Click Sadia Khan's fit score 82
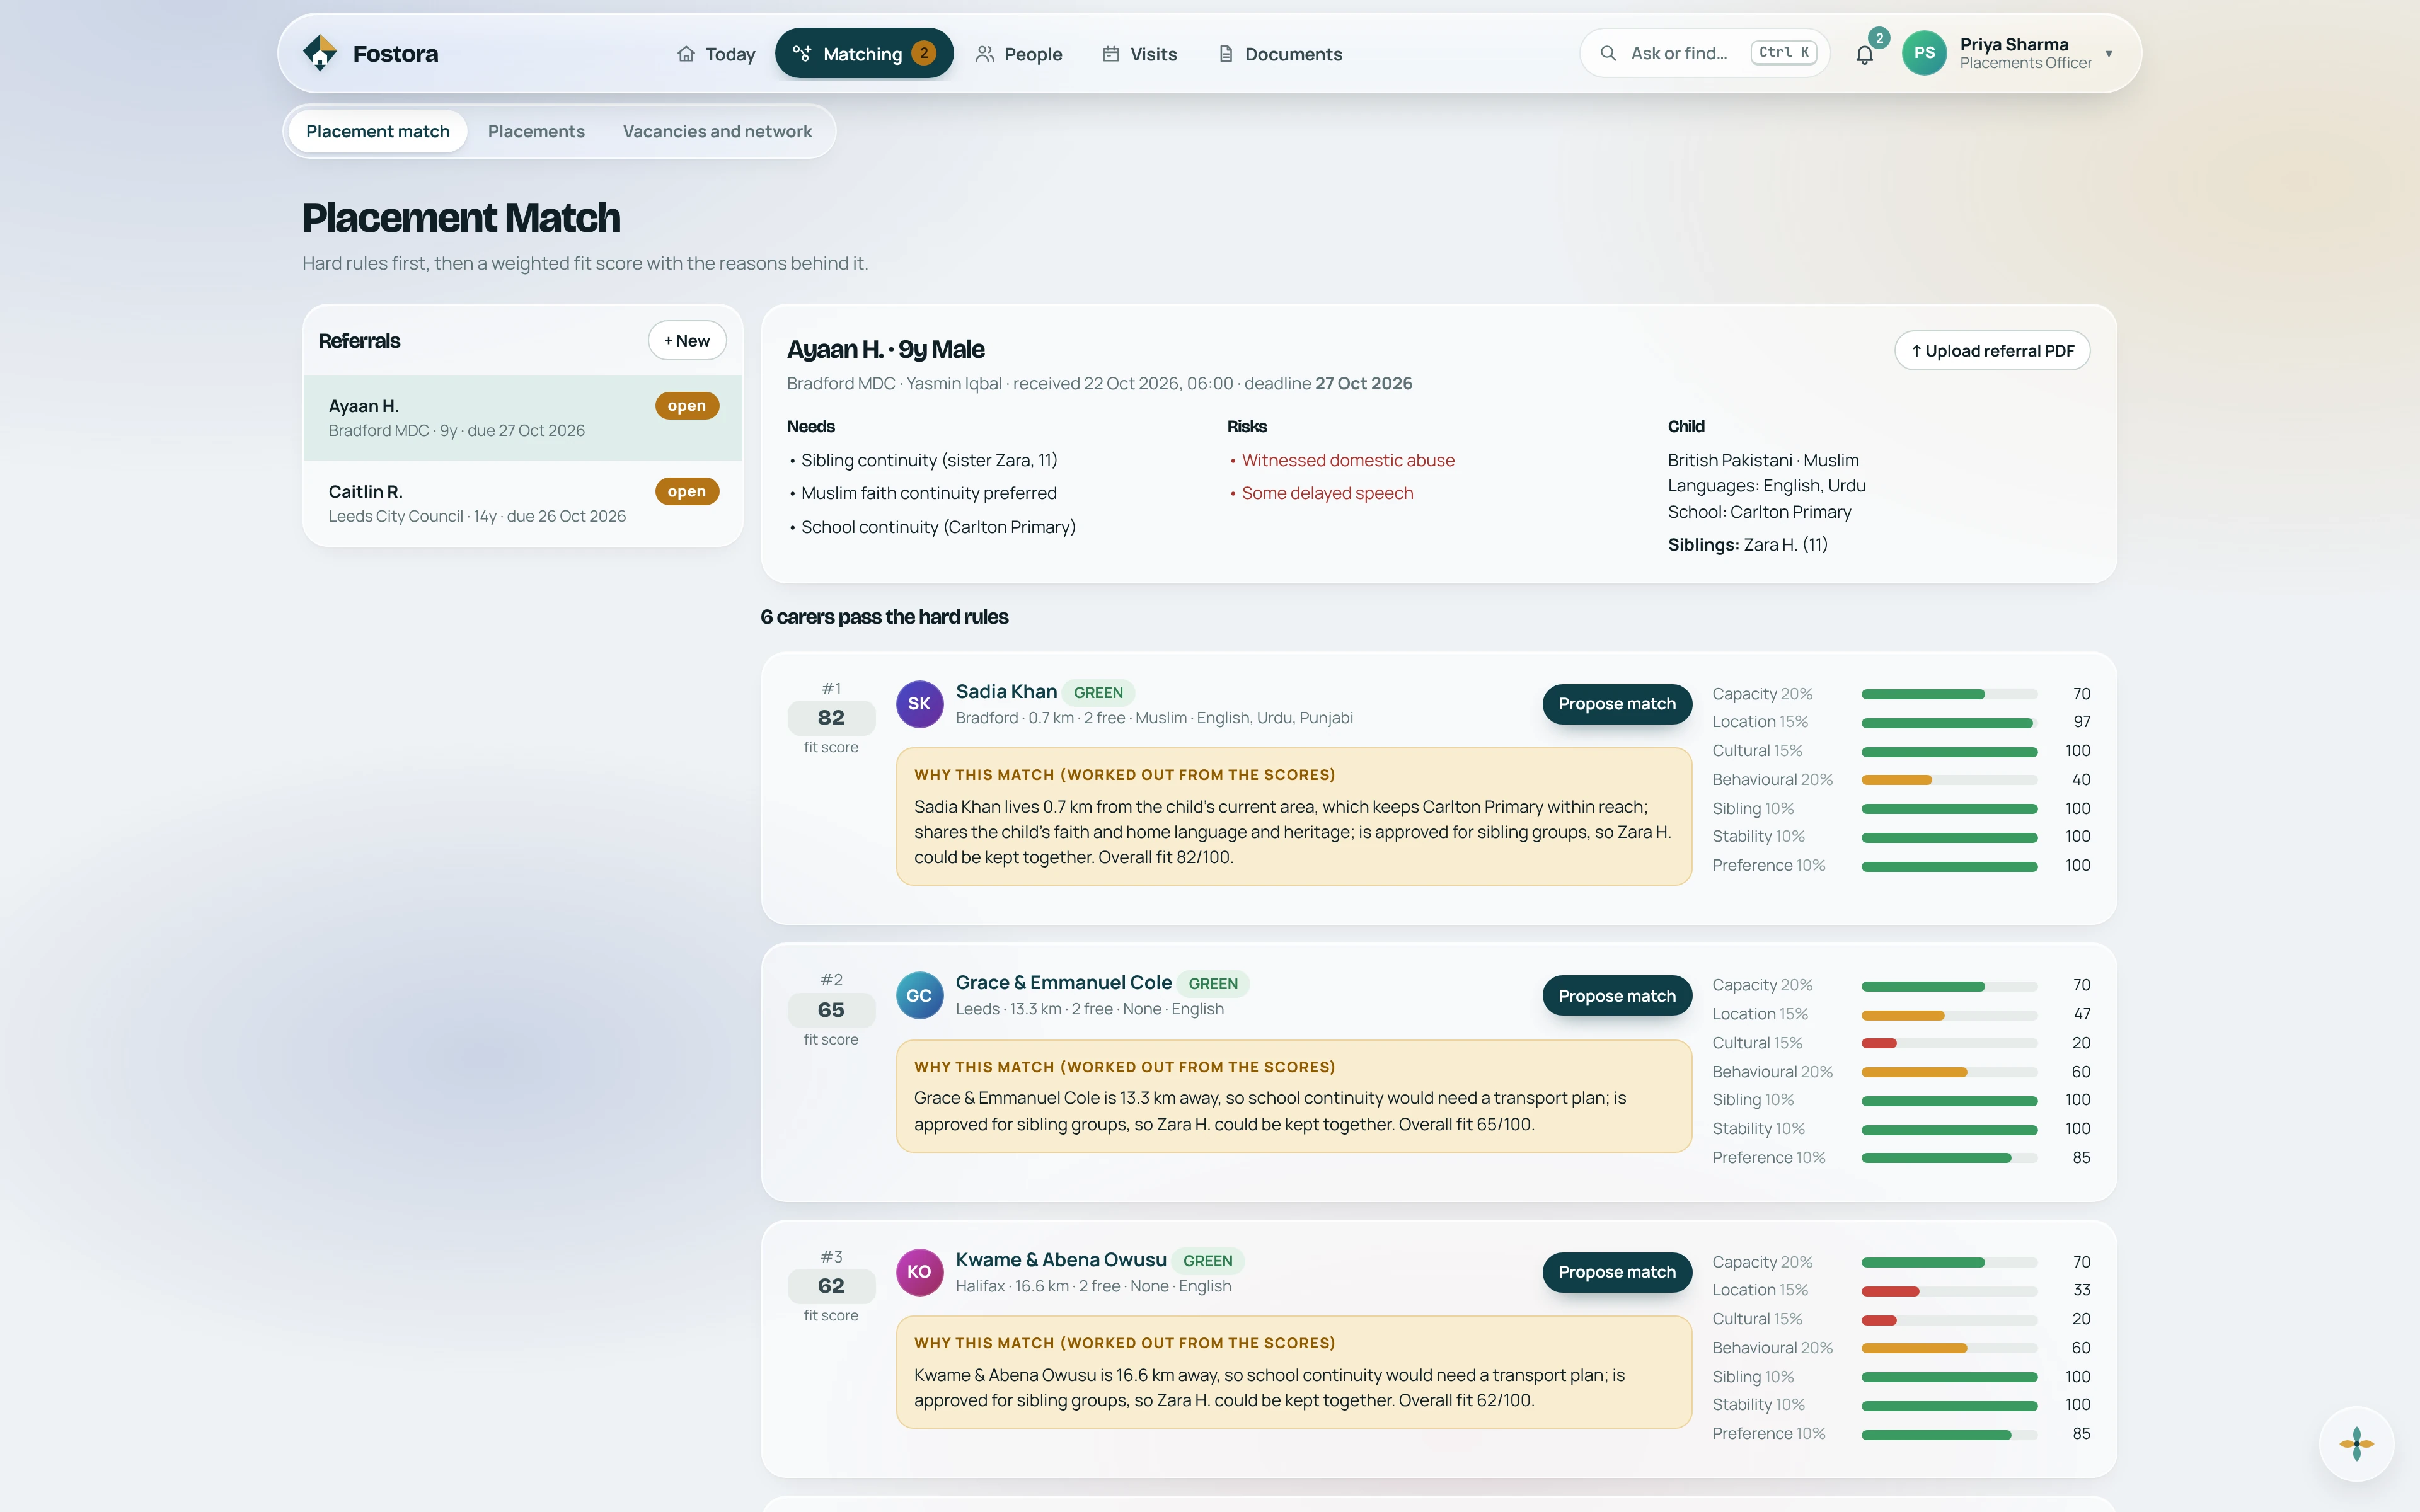Image resolution: width=2420 pixels, height=1512 pixels. [x=831, y=717]
